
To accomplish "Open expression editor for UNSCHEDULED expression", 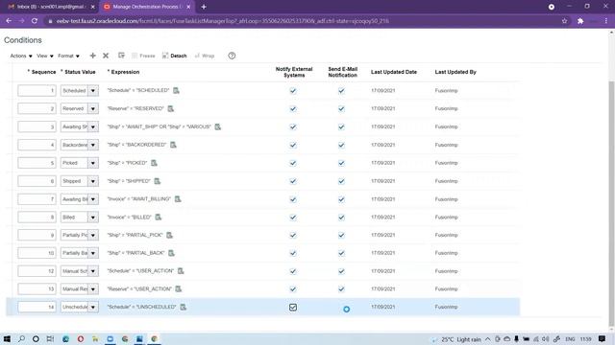I will tap(184, 307).
